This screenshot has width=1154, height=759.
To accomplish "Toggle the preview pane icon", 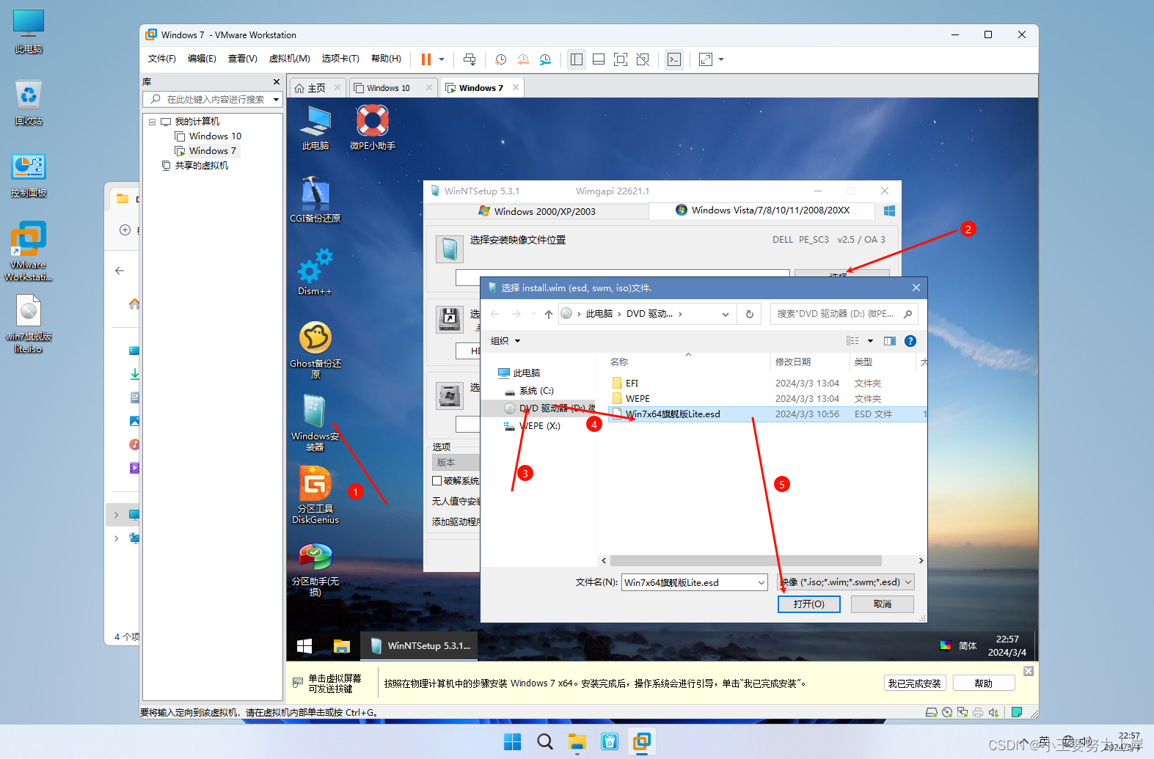I will [x=890, y=341].
